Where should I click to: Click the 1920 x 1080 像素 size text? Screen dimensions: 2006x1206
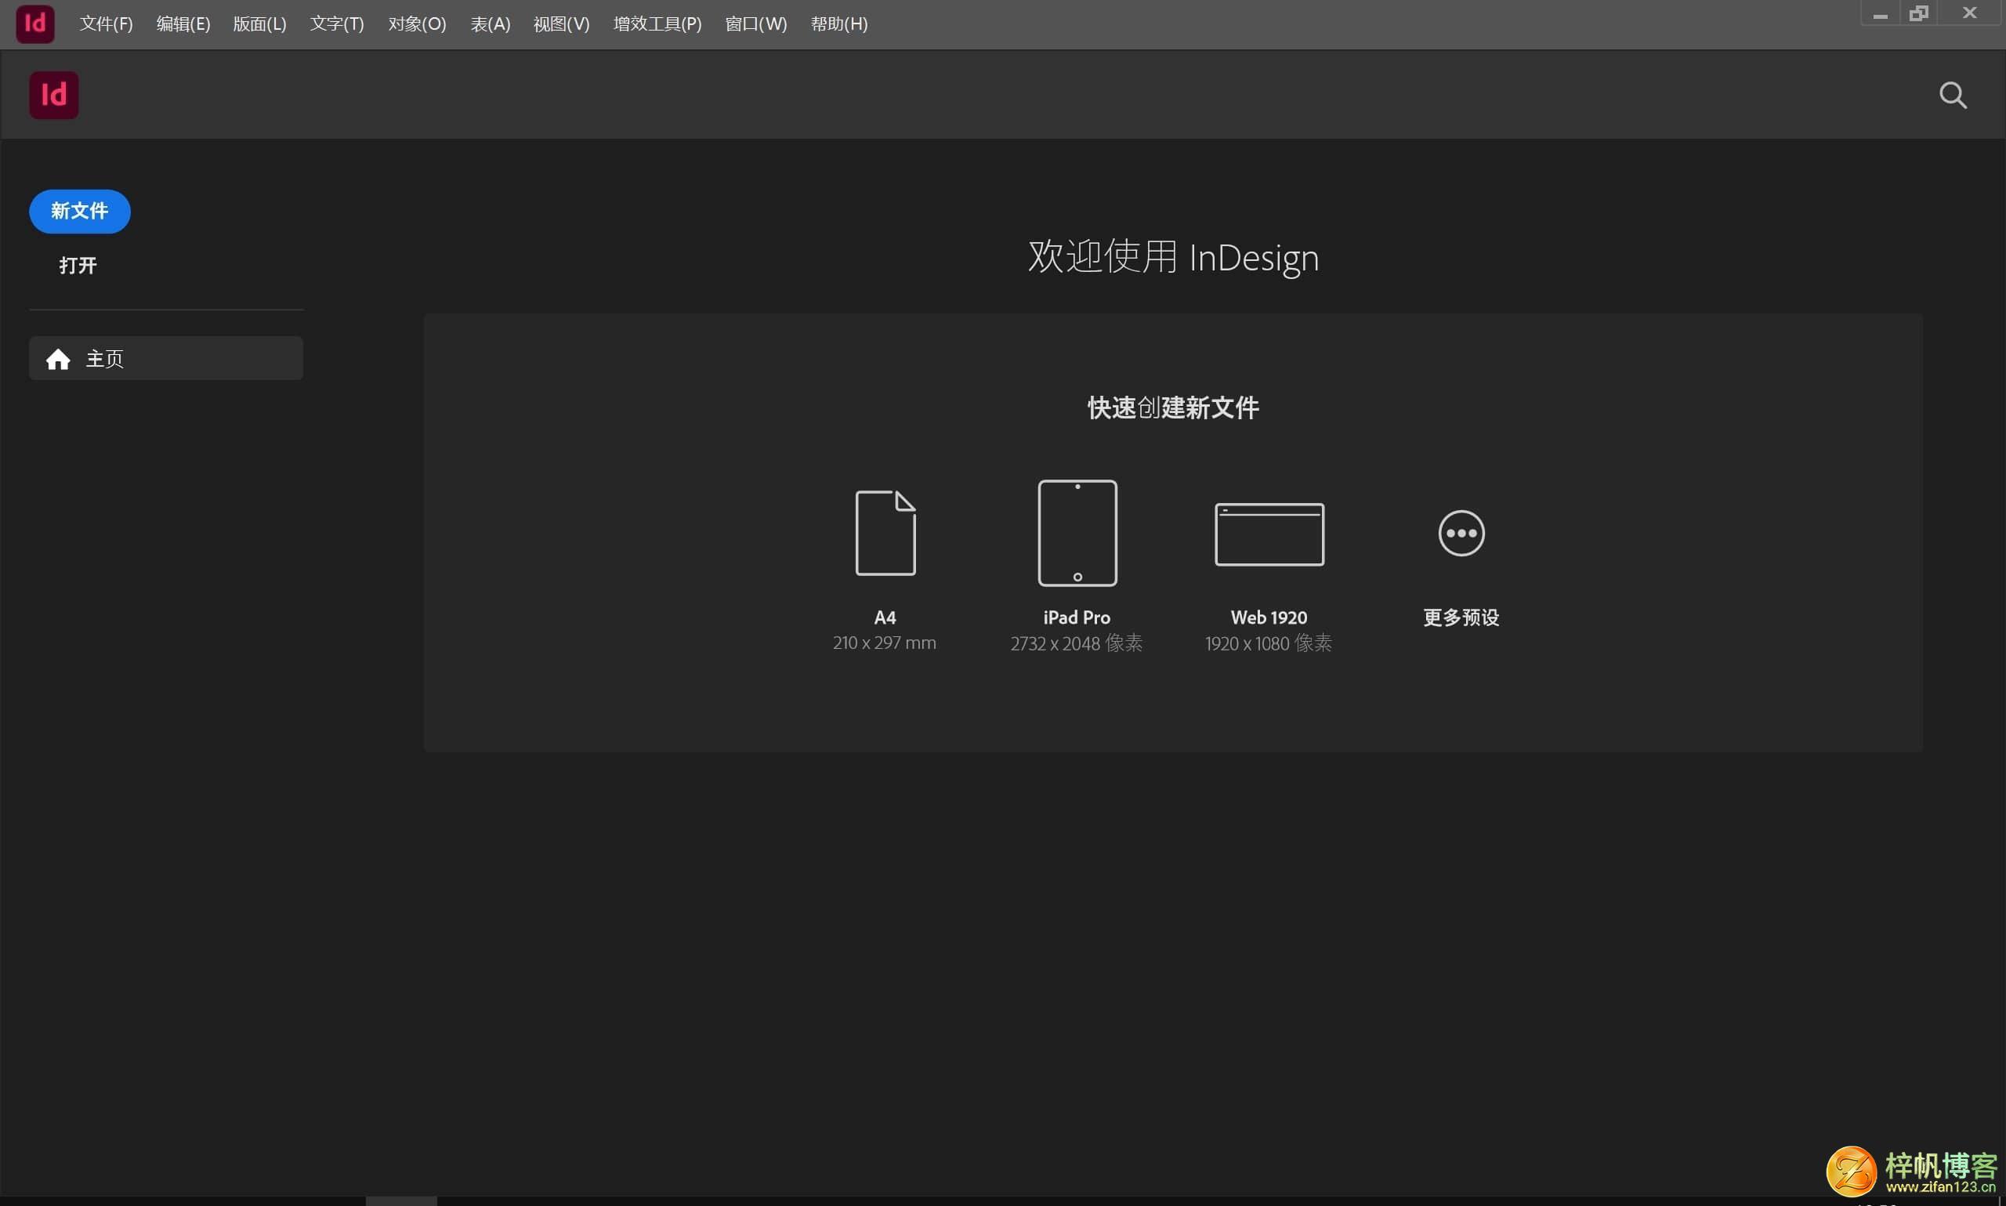click(1267, 643)
